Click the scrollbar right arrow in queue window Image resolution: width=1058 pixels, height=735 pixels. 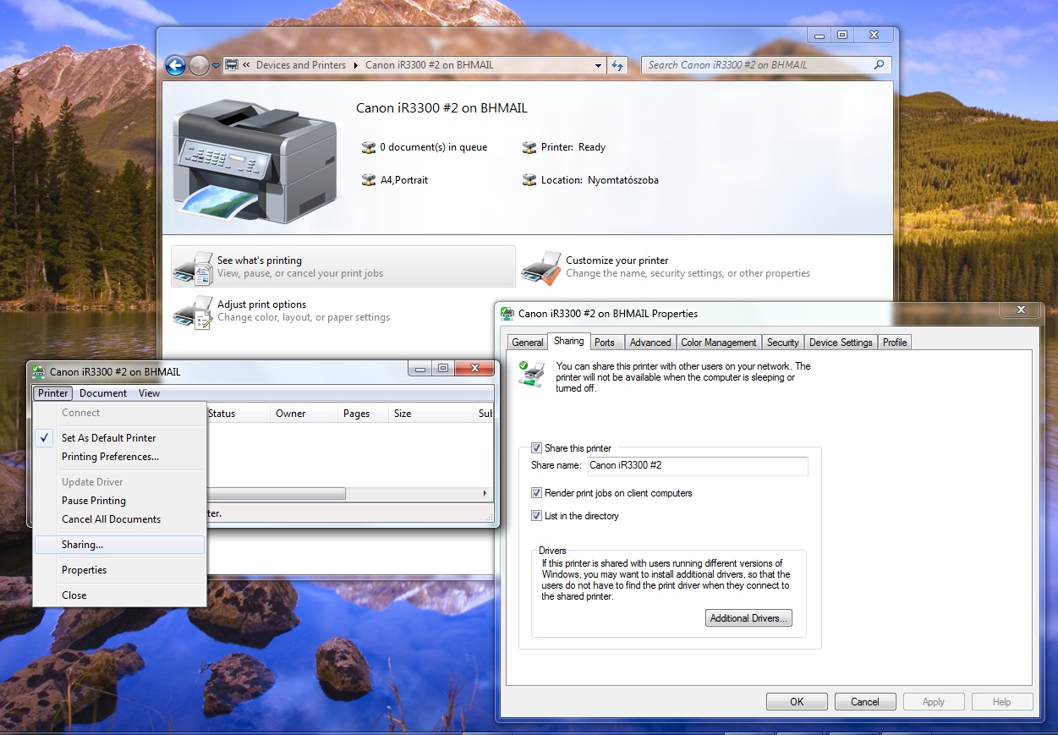tap(485, 493)
